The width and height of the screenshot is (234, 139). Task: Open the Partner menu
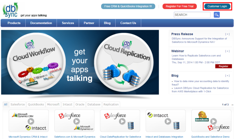pyautogui.click(x=89, y=23)
